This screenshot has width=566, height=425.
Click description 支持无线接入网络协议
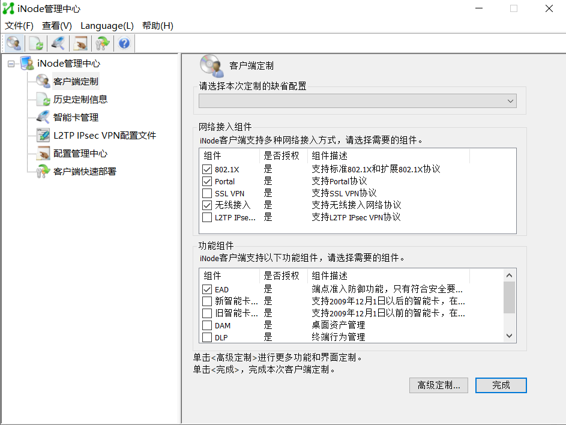point(357,205)
